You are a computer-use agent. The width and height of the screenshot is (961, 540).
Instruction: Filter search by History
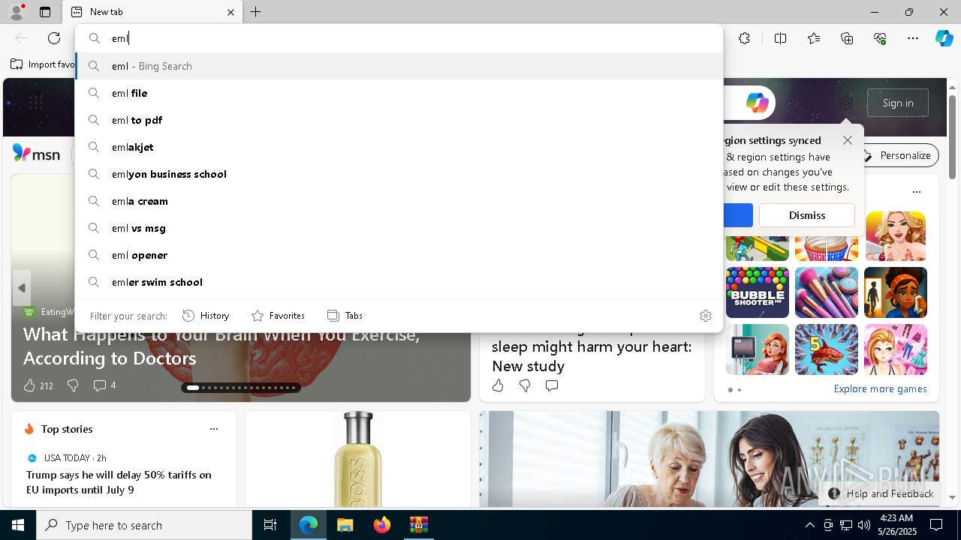(x=206, y=316)
